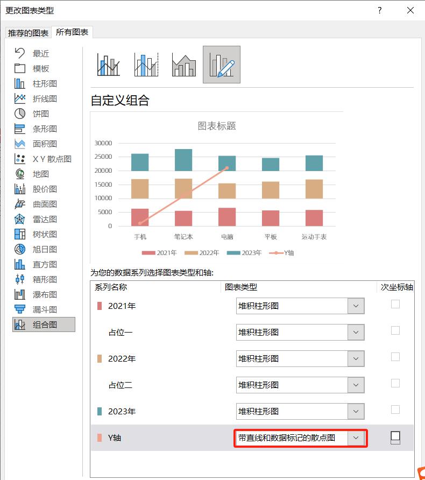Open dialog help question mark
425x480 pixels.
[380, 10]
